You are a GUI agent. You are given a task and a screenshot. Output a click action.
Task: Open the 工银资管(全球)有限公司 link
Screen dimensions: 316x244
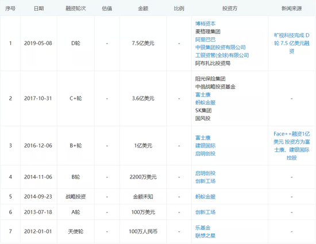[222, 55]
